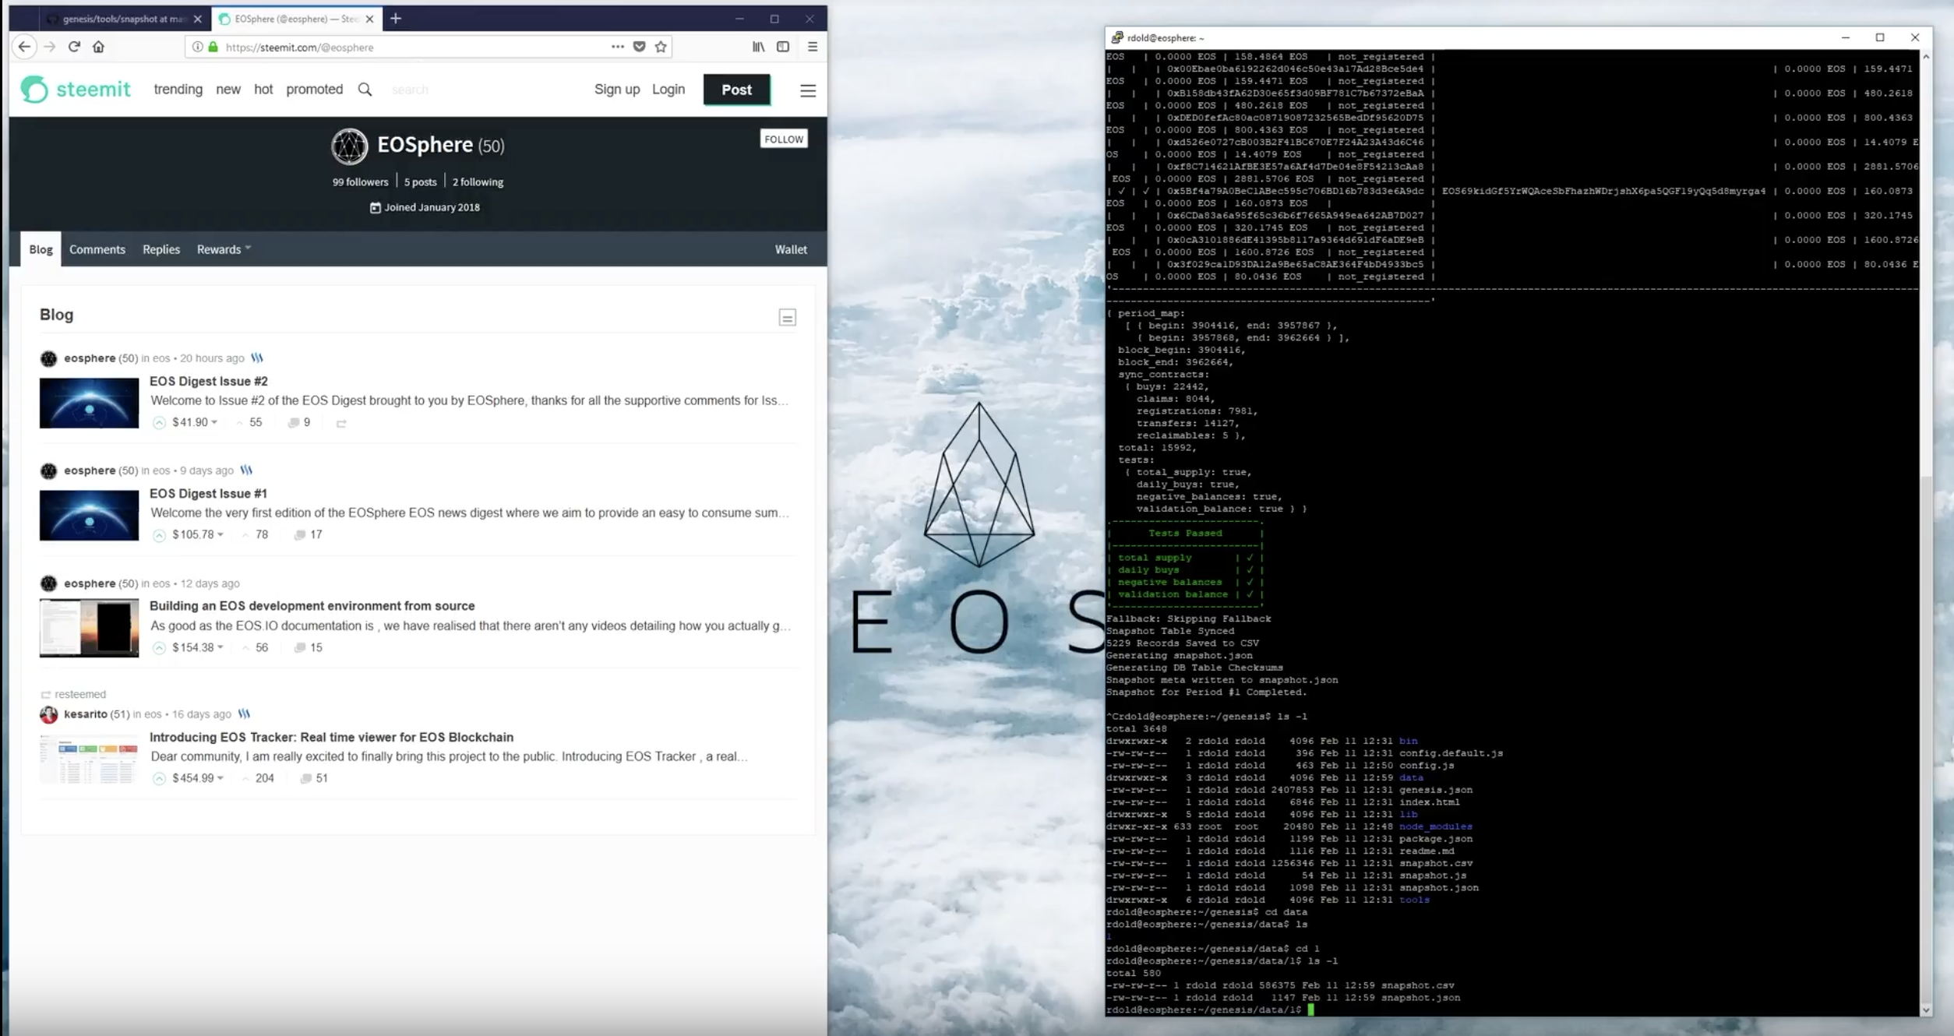
Task: Resteem the EOS Digest Issue #2 post
Action: [x=341, y=424]
